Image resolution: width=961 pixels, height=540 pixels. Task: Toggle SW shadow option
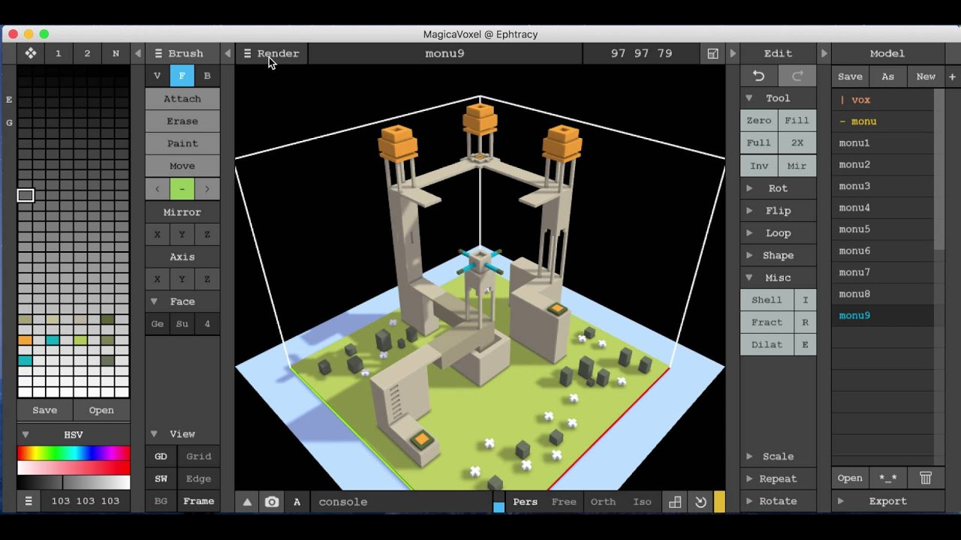[161, 478]
